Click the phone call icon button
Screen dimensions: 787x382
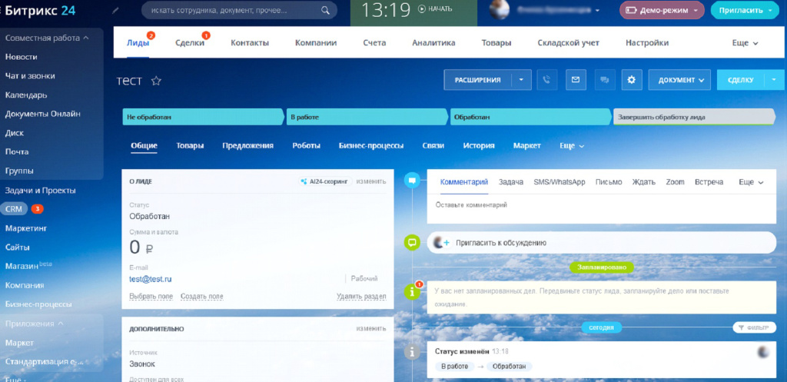[547, 80]
